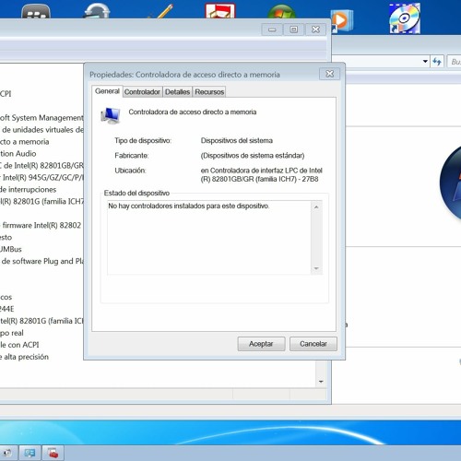
Task: Open the pencil desktop icon
Action: pyautogui.click(x=161, y=11)
